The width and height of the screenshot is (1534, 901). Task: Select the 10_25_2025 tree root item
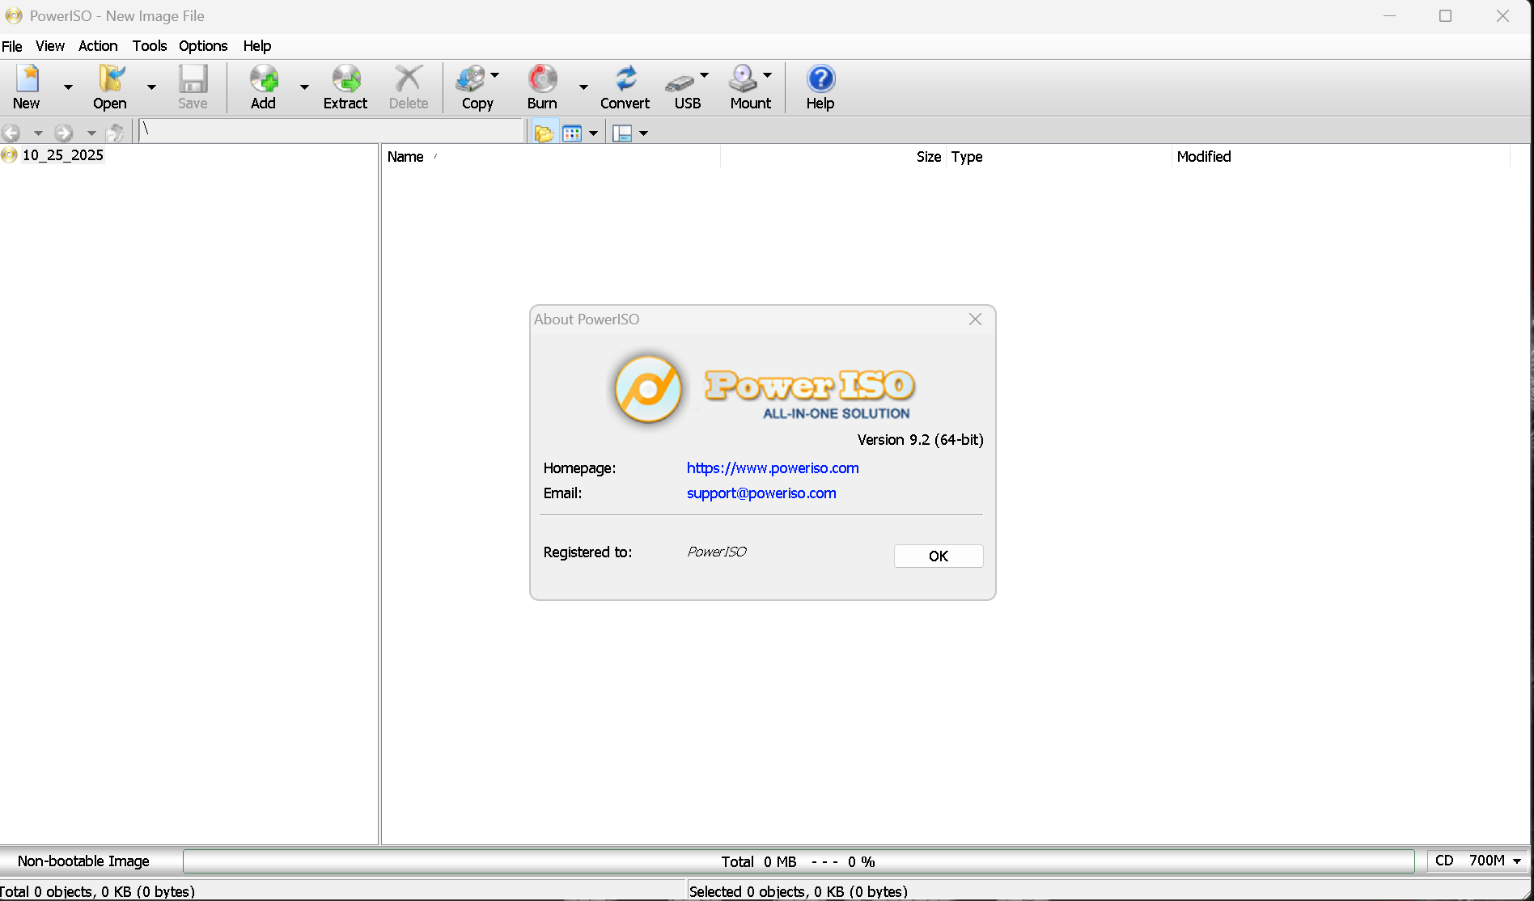click(x=62, y=155)
